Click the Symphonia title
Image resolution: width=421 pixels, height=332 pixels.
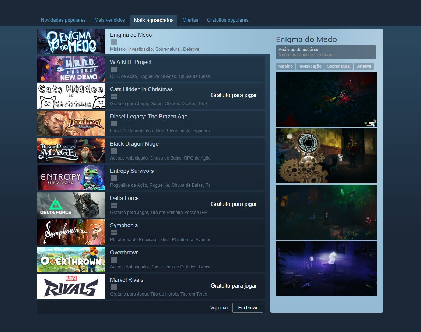124,225
